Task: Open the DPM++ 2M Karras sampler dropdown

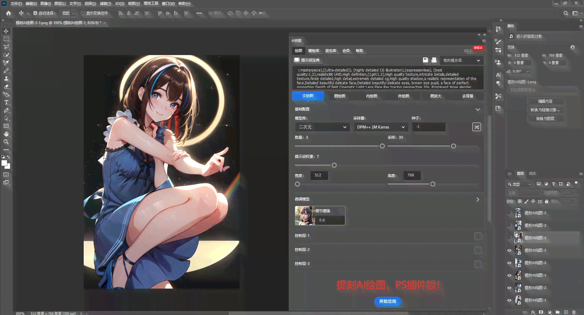Action: [x=381, y=127]
